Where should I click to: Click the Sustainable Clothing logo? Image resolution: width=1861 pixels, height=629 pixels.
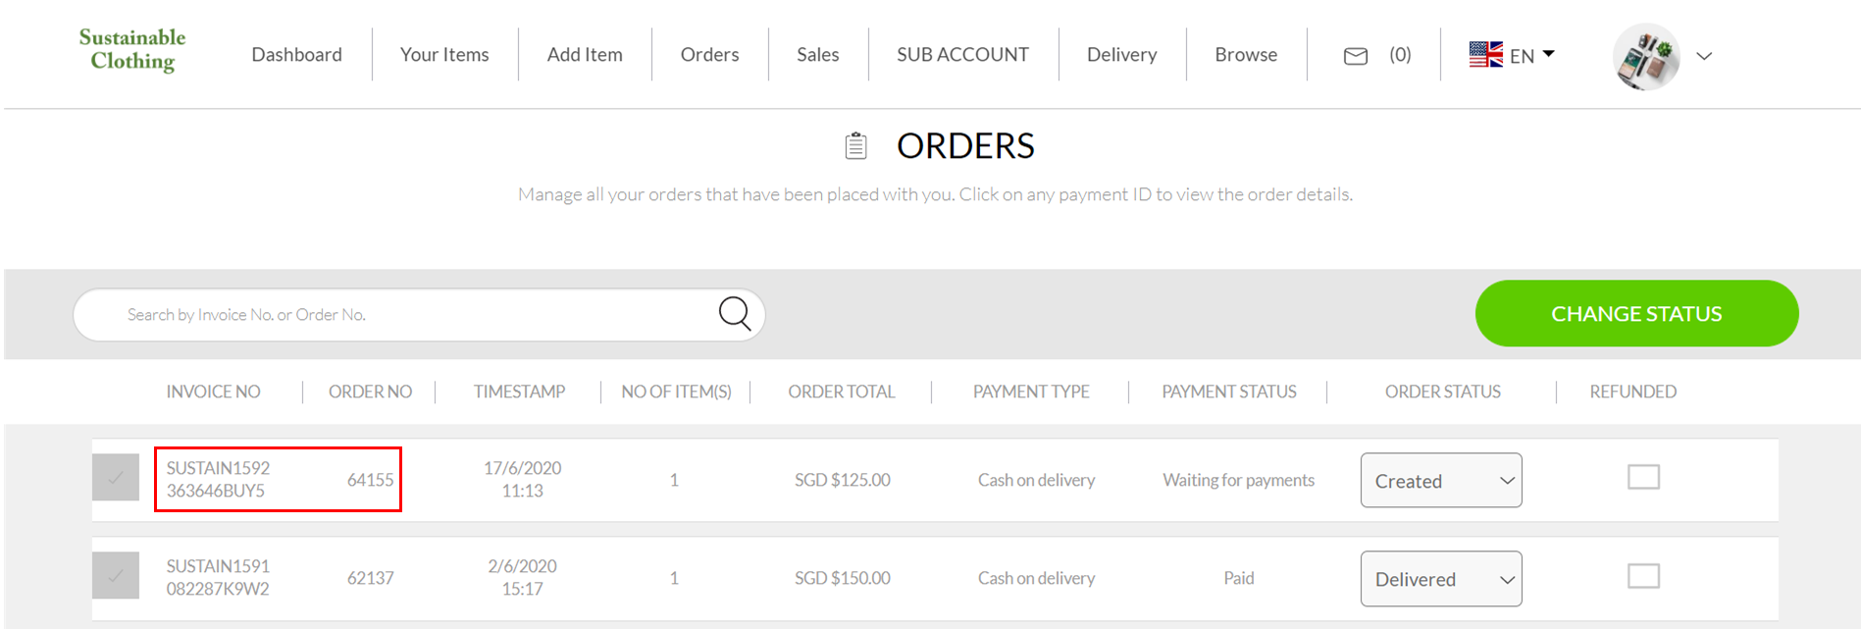132,50
